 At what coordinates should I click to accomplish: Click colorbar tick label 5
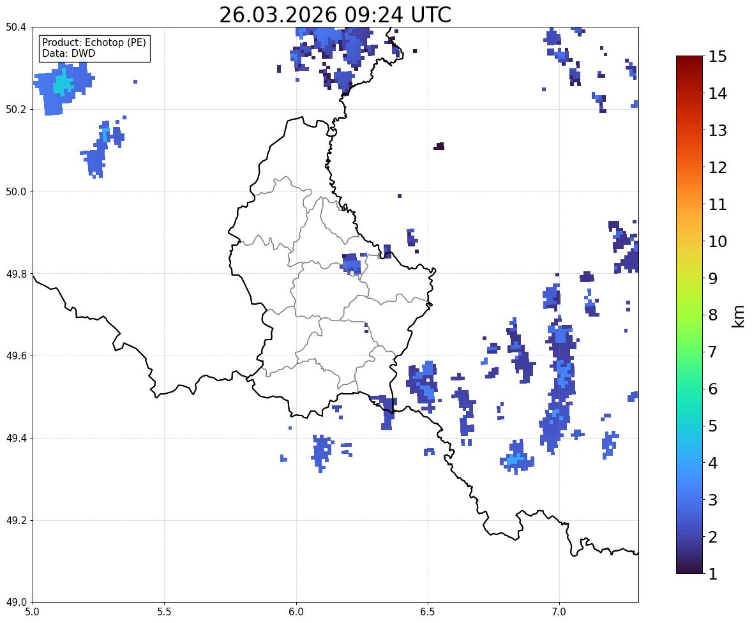(712, 426)
